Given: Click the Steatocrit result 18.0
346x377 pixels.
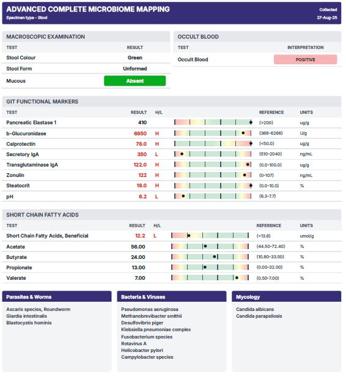Looking at the screenshot, I should click(x=141, y=185).
